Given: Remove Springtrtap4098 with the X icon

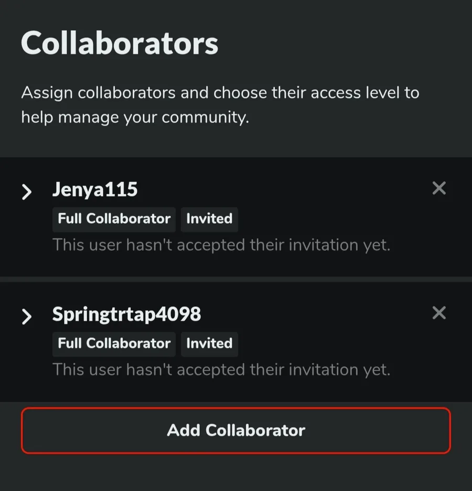Looking at the screenshot, I should [439, 314].
